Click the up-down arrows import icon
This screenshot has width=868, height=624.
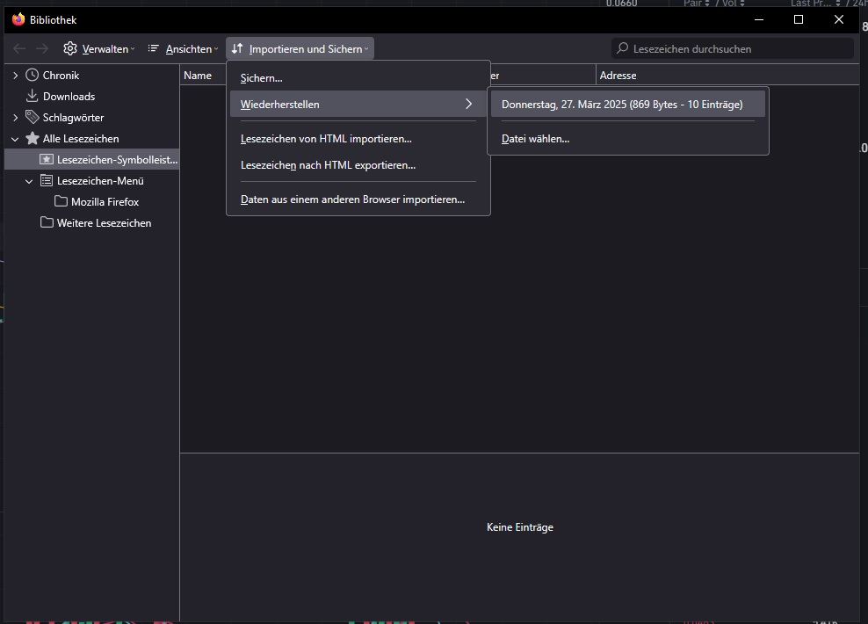[x=237, y=48]
